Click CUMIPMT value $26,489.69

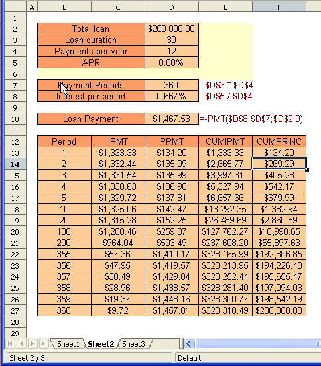(225, 220)
